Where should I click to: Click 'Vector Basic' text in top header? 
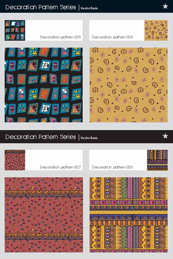click(x=89, y=8)
